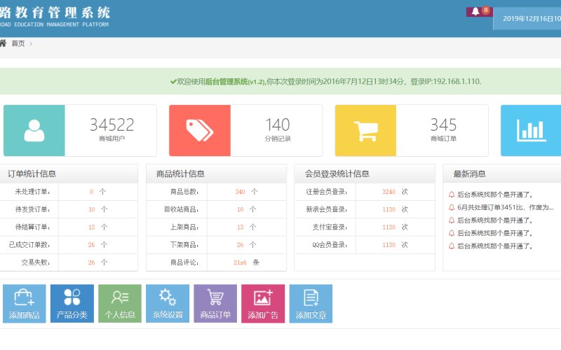561x350 pixels.
Task: Click the 会员登录统计信息 panel header
Action: pyautogui.click(x=365, y=174)
